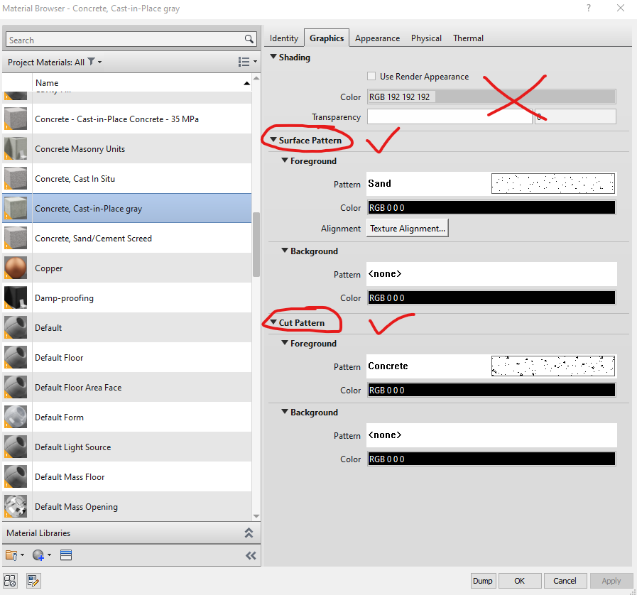
Task: Select the Copper material sphere thumbnail
Action: coord(16,268)
